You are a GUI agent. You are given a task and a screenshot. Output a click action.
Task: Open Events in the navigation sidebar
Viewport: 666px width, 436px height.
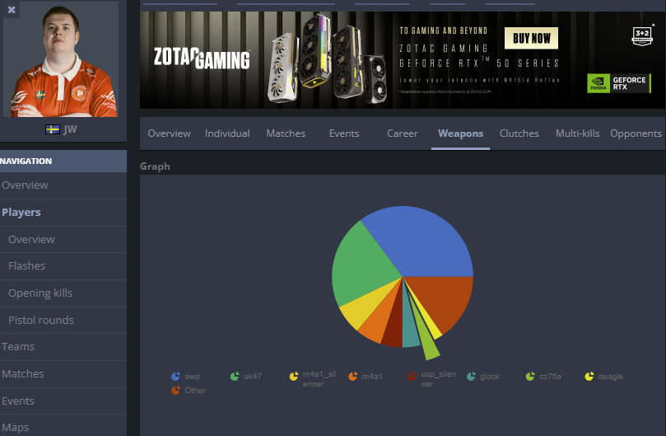[x=63, y=401]
